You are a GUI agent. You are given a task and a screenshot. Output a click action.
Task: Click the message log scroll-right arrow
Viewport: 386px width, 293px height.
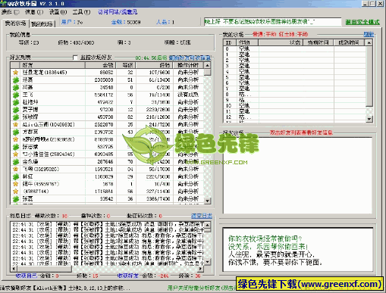201,269
